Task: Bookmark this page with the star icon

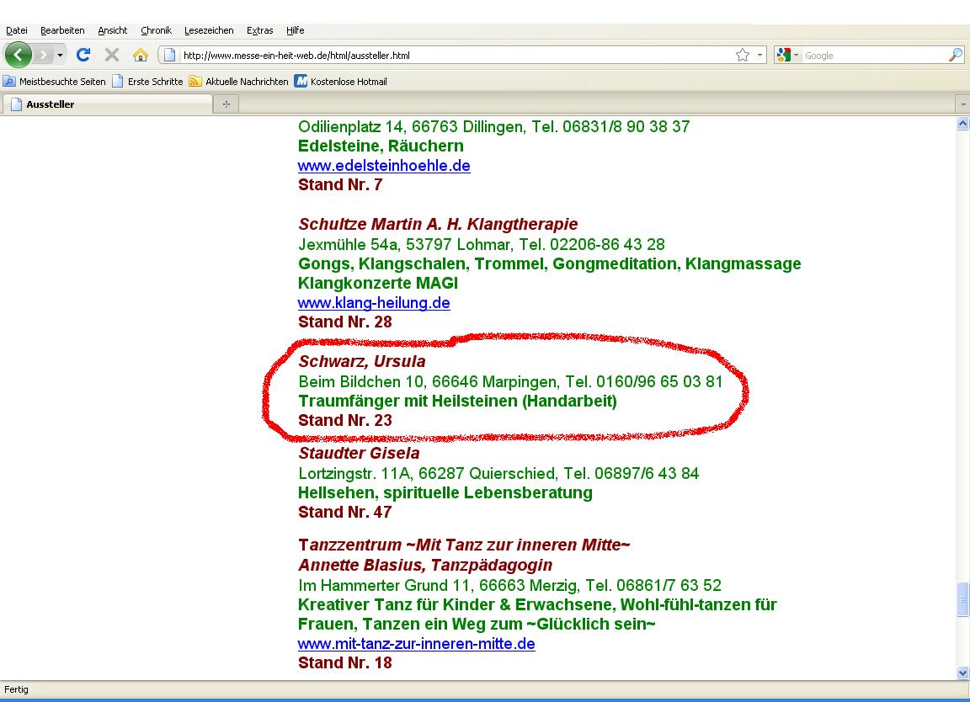Action: (742, 56)
